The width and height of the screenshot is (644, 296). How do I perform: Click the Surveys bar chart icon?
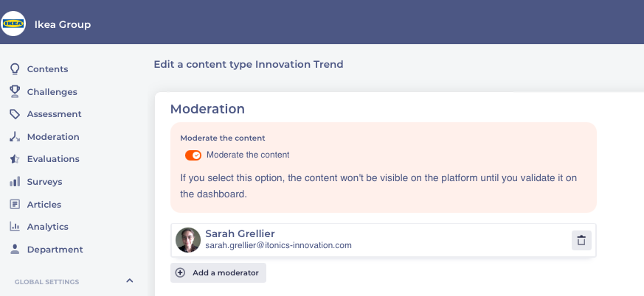(14, 182)
